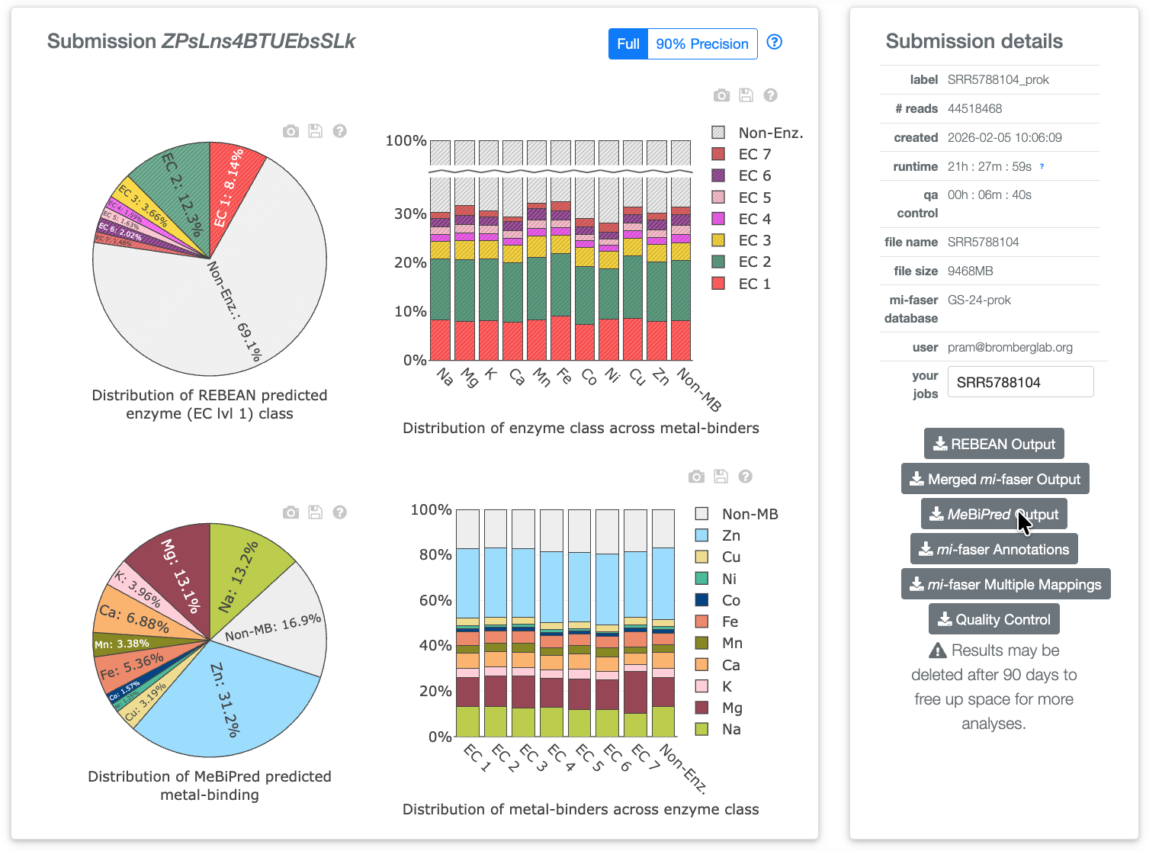This screenshot has height=851, width=1162.
Task: Hide Na series via metal legend
Action: pos(717,729)
